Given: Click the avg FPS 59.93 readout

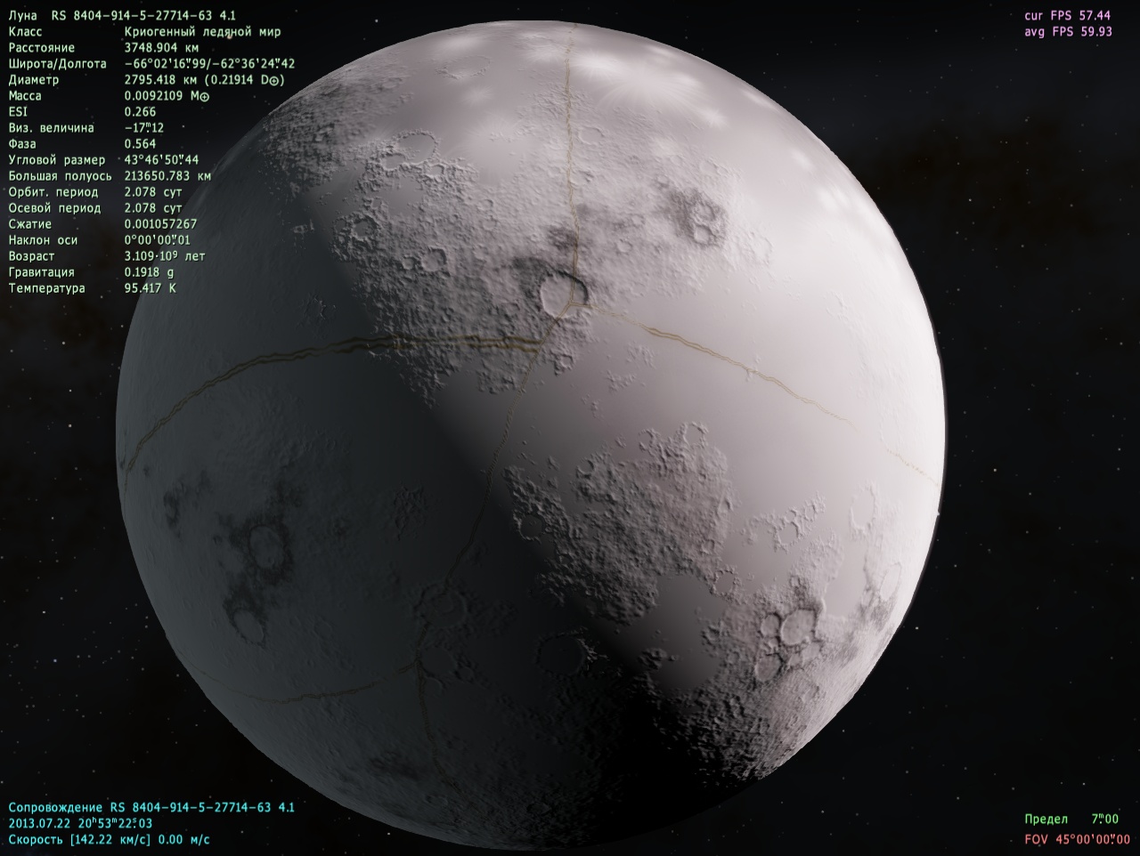Looking at the screenshot, I should [1068, 32].
